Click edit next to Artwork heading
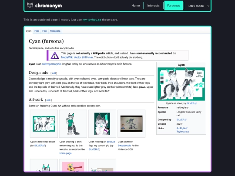Screen dimensions: 235x176 point(48,100)
